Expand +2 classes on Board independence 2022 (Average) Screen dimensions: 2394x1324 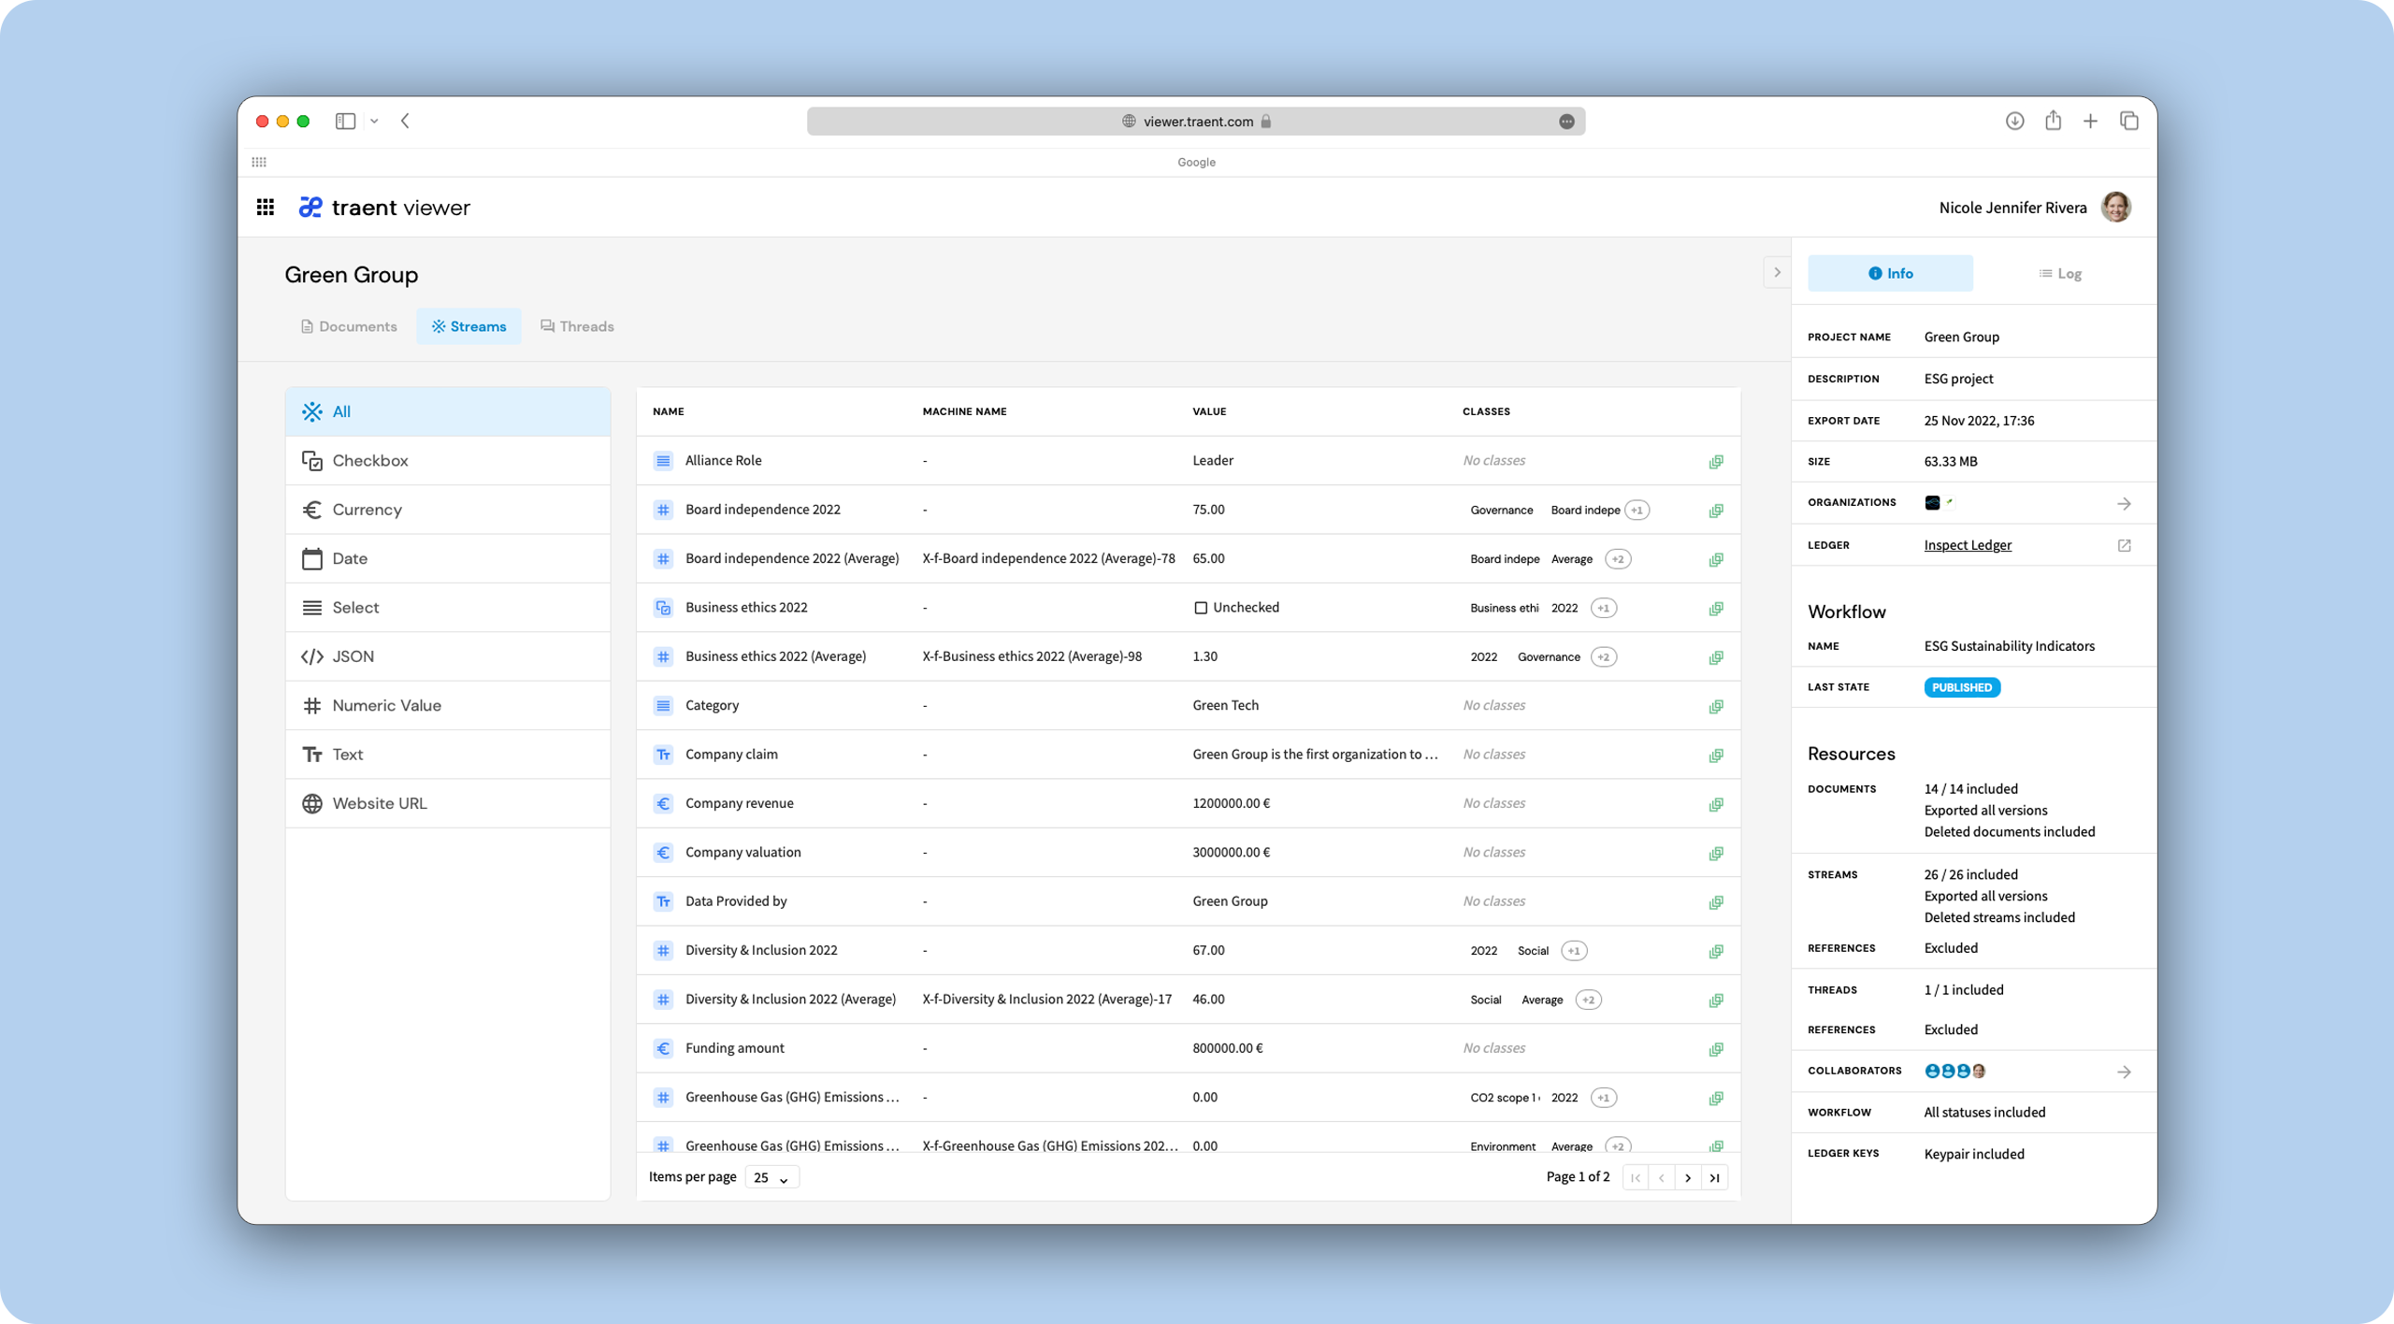1618,559
